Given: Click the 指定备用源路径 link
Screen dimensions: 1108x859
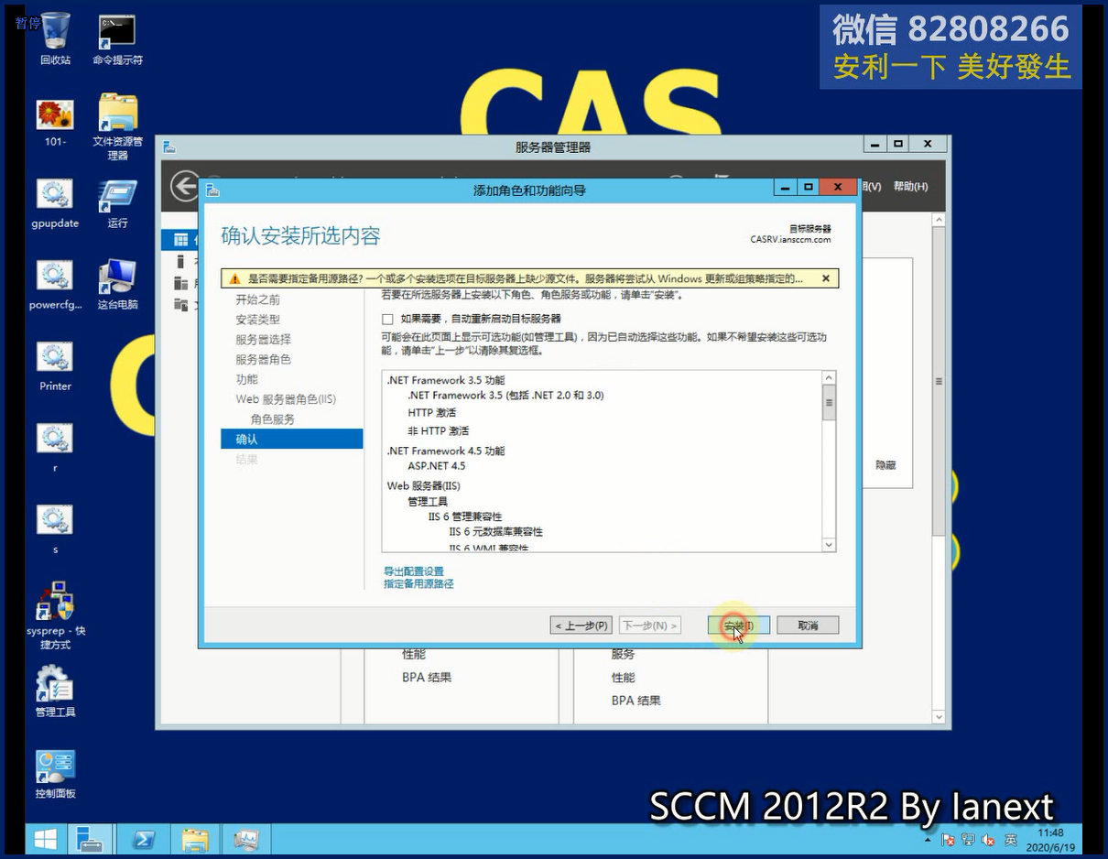Looking at the screenshot, I should click(418, 584).
